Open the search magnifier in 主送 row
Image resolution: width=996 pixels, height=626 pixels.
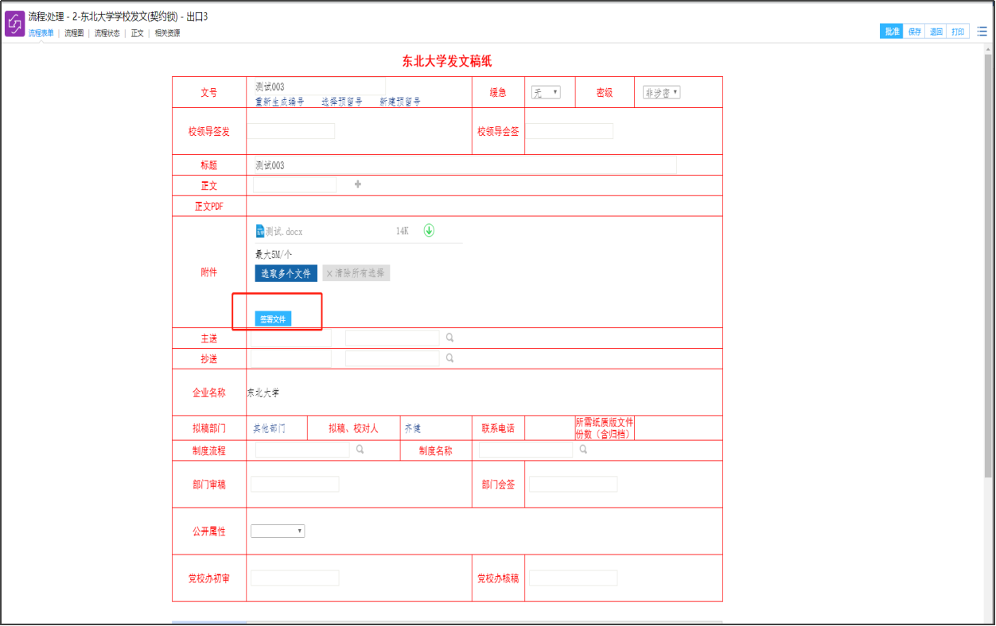(x=449, y=338)
